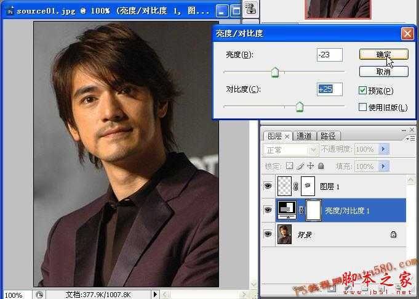Select the 图层 1 layer name
419x299 pixels.
(330, 187)
